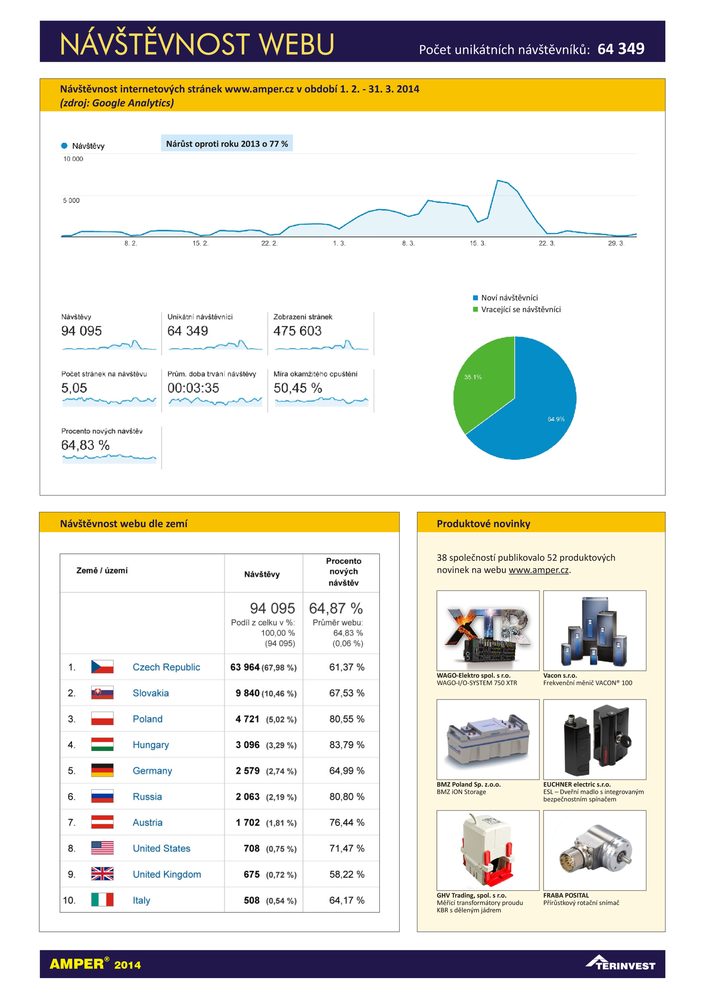706x998 pixels.
Task: Click the '22. 2.' date label on chart axis
Action: [x=269, y=243]
